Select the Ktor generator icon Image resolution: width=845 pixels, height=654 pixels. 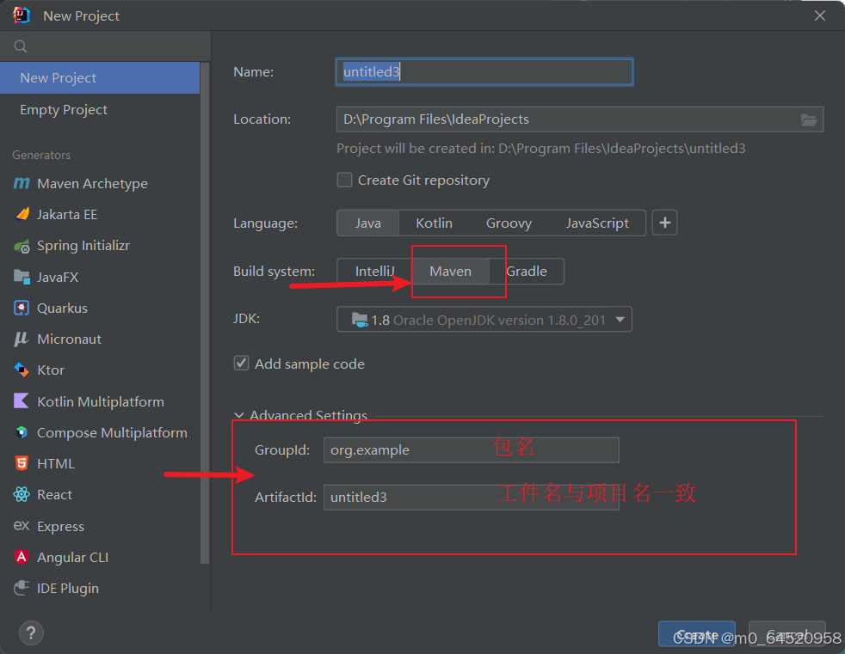(x=22, y=370)
